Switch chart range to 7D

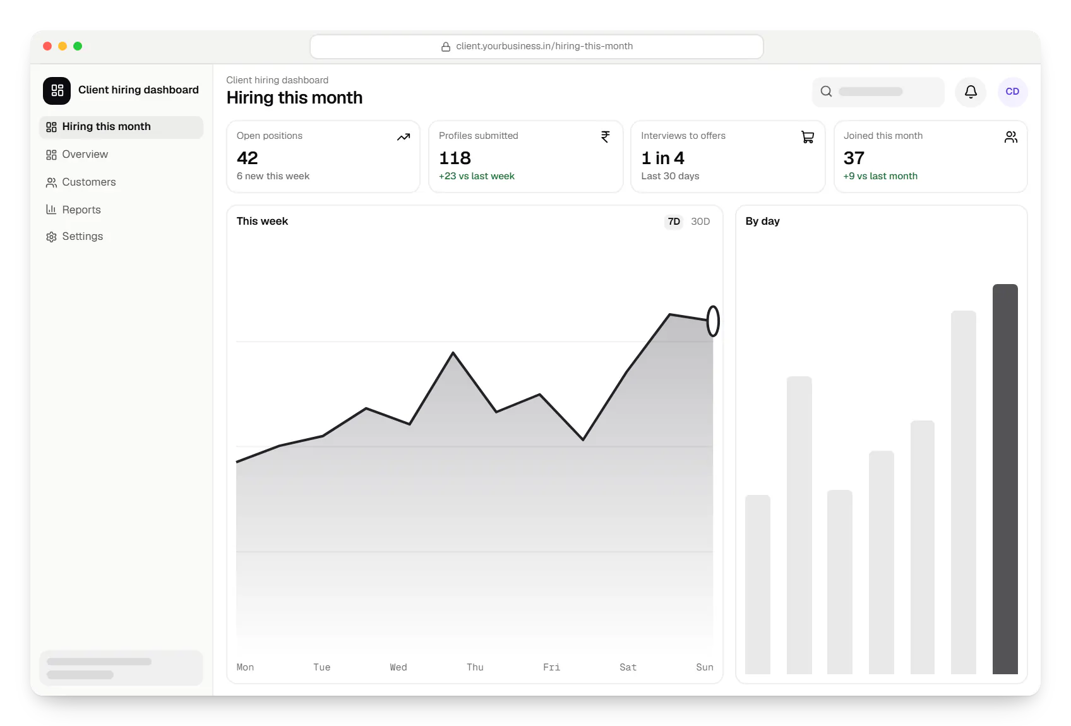click(674, 222)
